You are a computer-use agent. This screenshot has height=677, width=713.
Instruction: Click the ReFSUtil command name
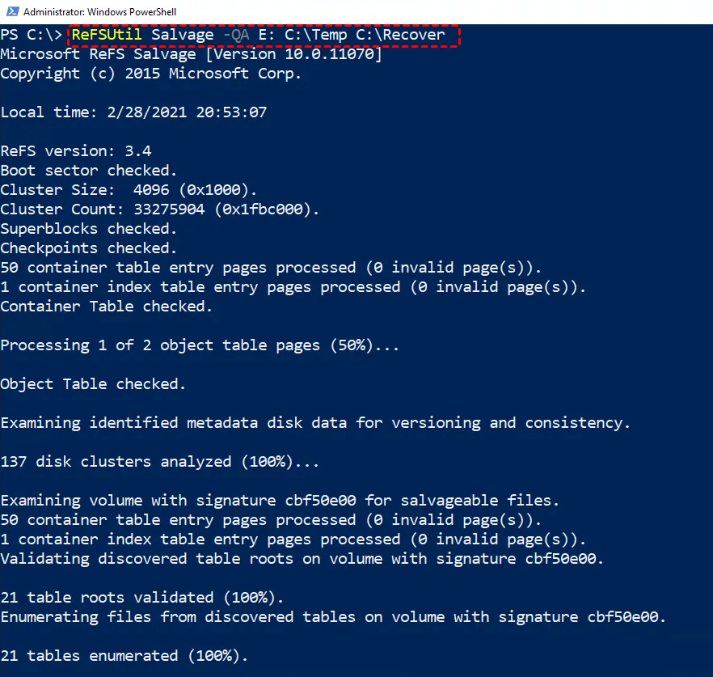pos(107,35)
